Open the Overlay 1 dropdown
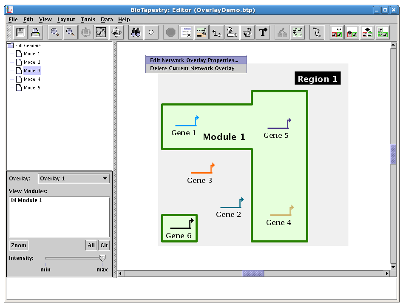The image size is (403, 305). (x=74, y=179)
